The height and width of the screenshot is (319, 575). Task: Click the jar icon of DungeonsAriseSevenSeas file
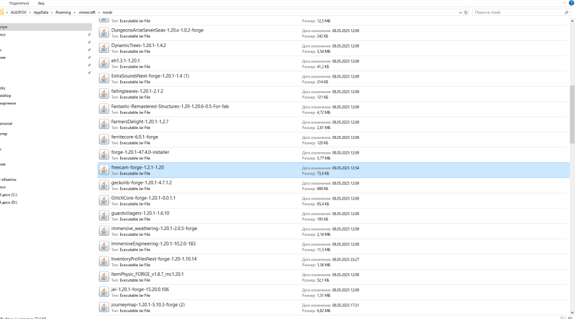click(x=103, y=33)
